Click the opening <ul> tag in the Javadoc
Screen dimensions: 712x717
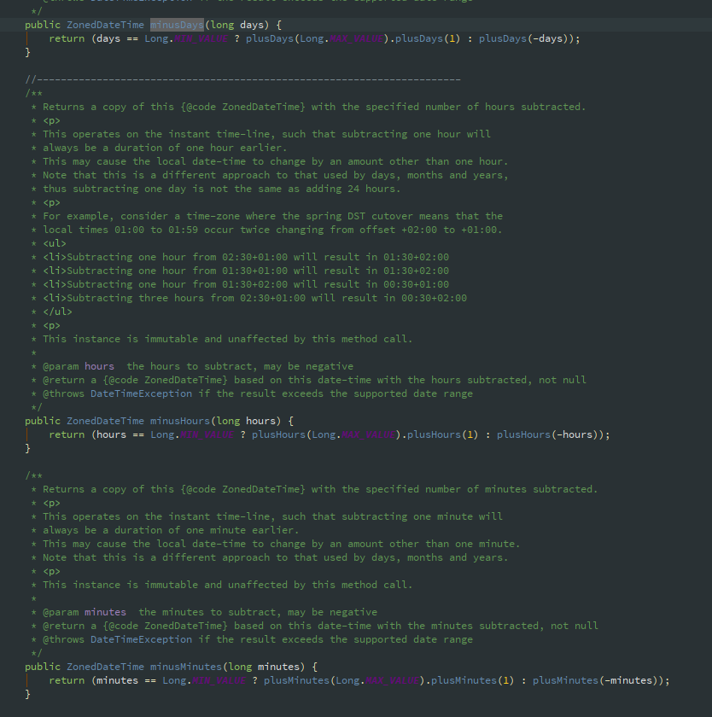pos(55,243)
